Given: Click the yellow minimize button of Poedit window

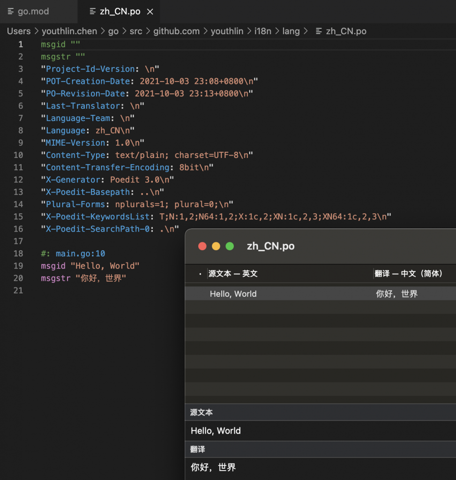Looking at the screenshot, I should (216, 246).
